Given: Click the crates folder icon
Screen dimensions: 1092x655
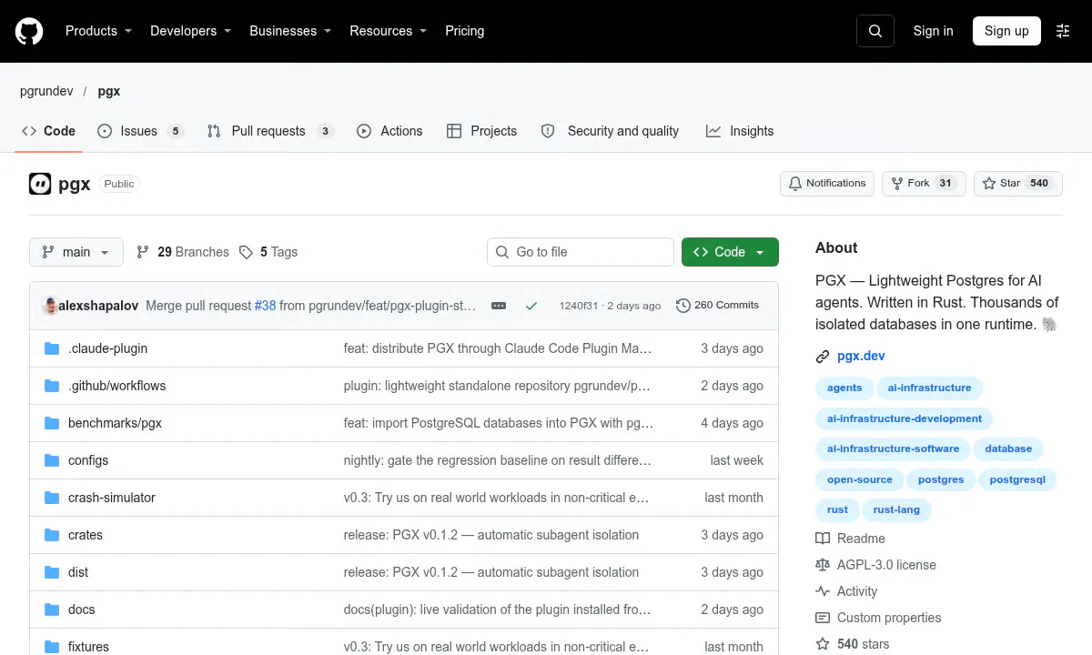Looking at the screenshot, I should point(52,535).
